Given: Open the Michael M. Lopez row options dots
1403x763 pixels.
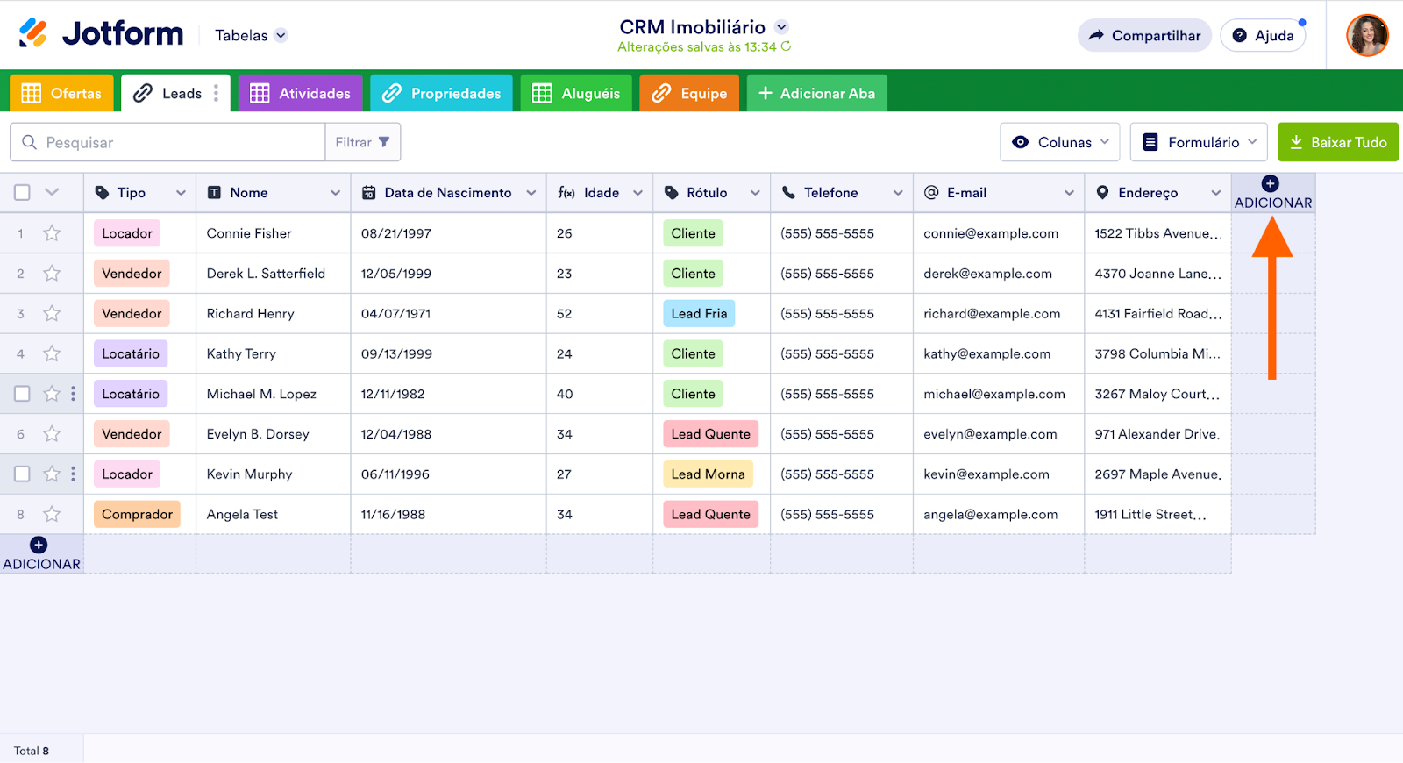Looking at the screenshot, I should 73,394.
